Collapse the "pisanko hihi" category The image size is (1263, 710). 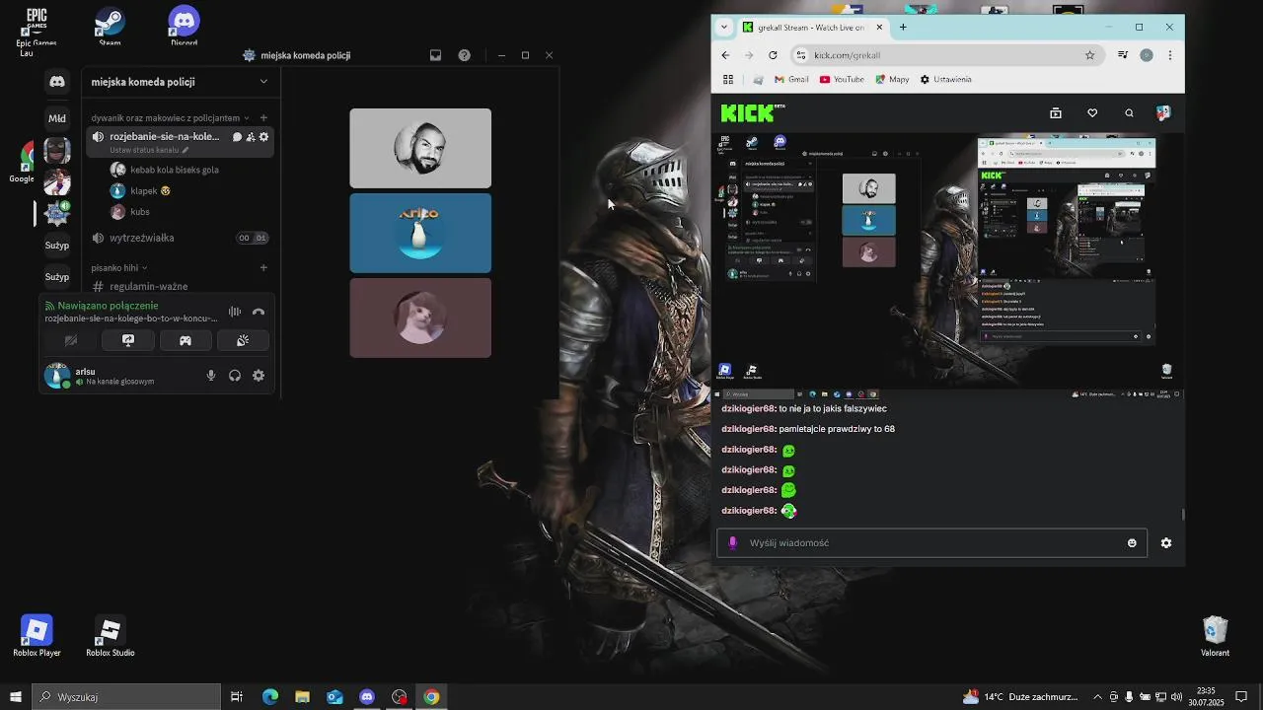pyautogui.click(x=118, y=267)
